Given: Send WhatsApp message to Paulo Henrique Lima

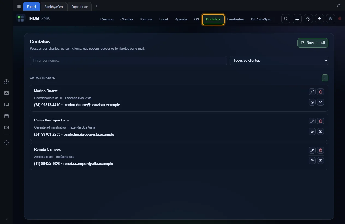Looking at the screenshot, I should (312, 131).
